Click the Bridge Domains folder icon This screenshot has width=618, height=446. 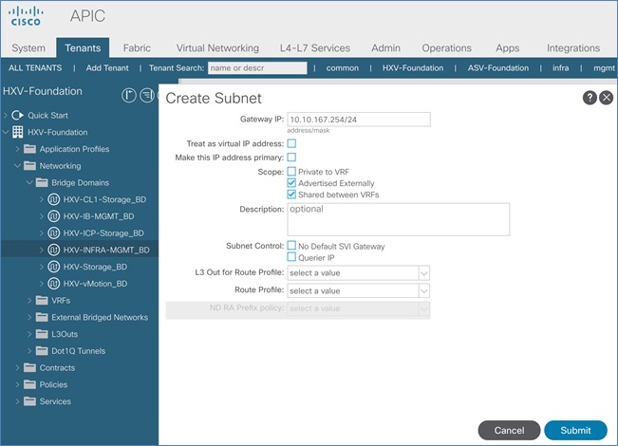42,182
